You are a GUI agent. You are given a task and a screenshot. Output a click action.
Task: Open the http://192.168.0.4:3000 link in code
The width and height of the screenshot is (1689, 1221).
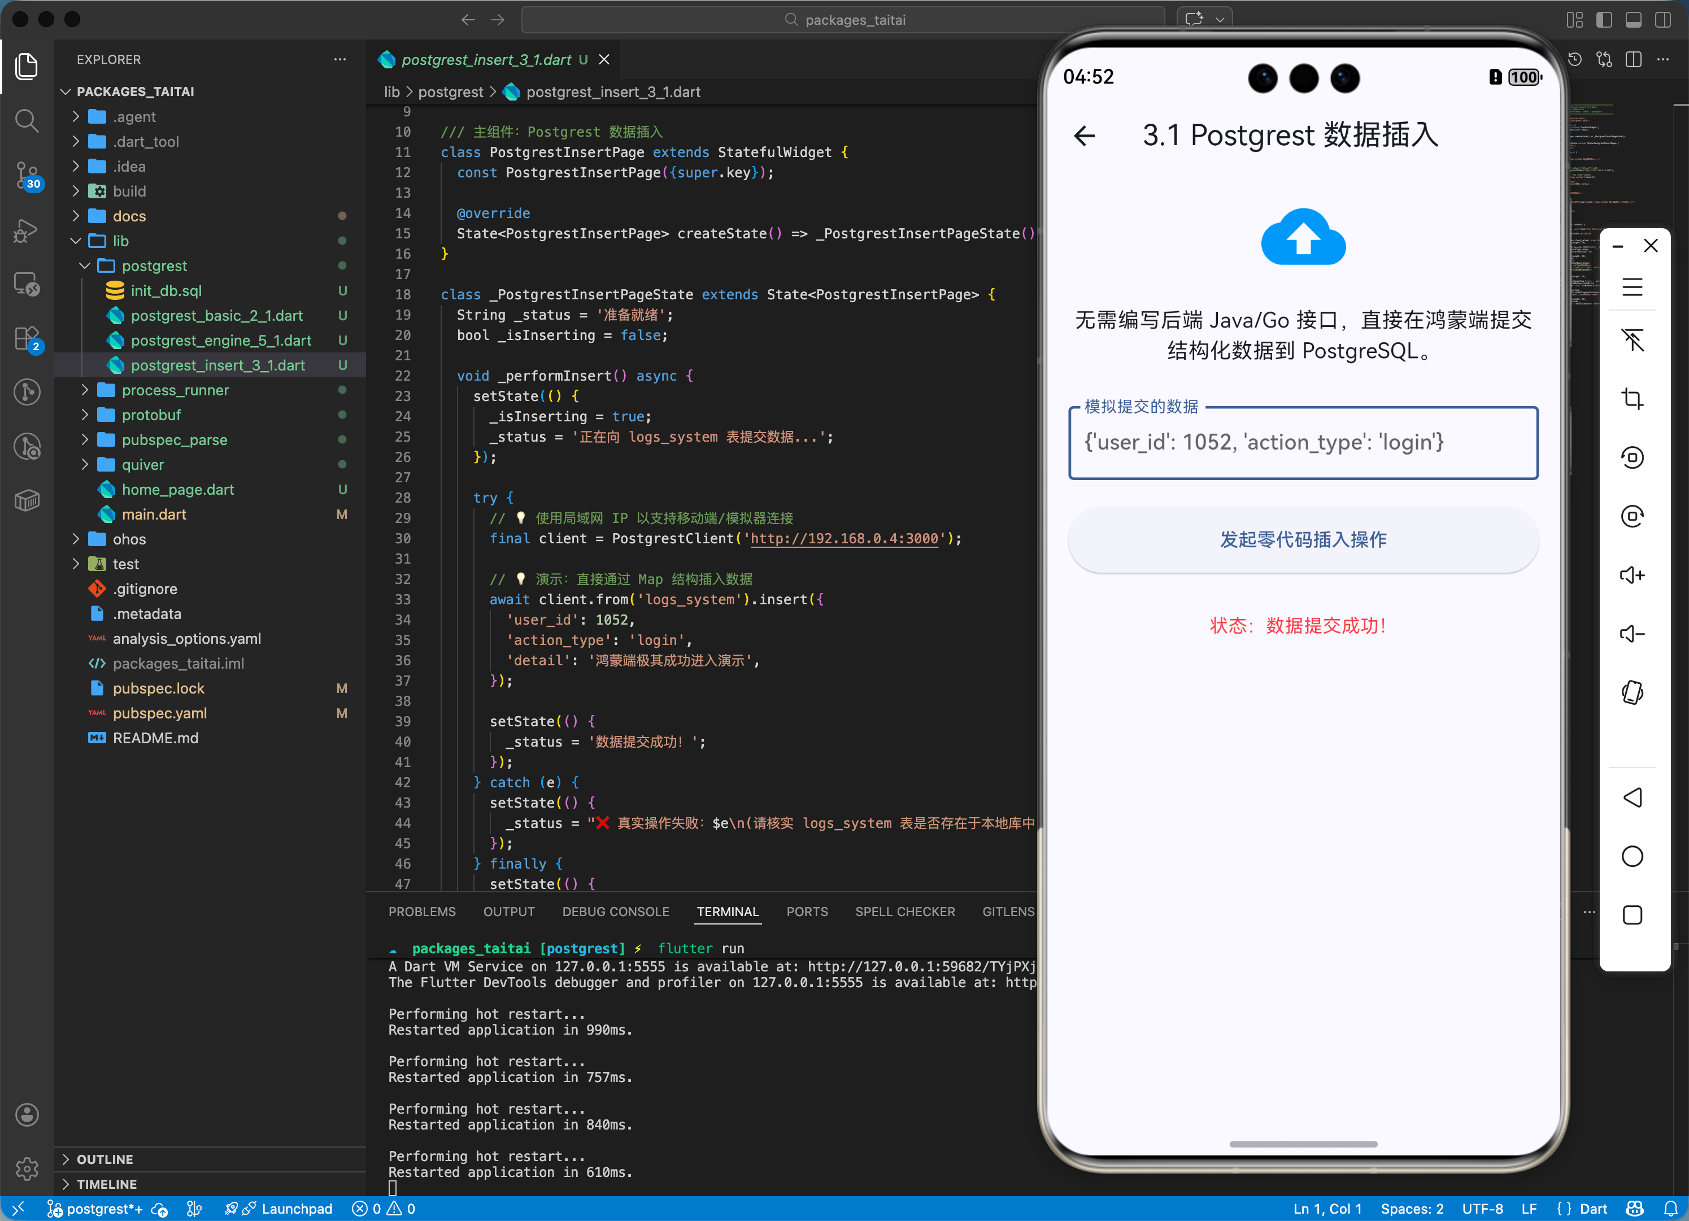point(844,538)
